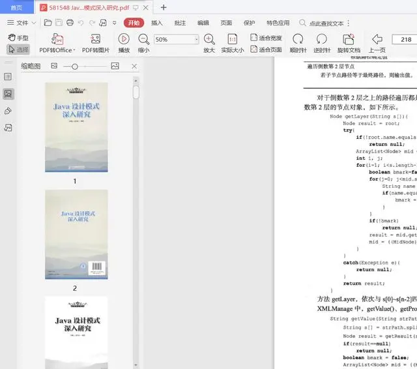Click the 播放 play button

click(124, 43)
